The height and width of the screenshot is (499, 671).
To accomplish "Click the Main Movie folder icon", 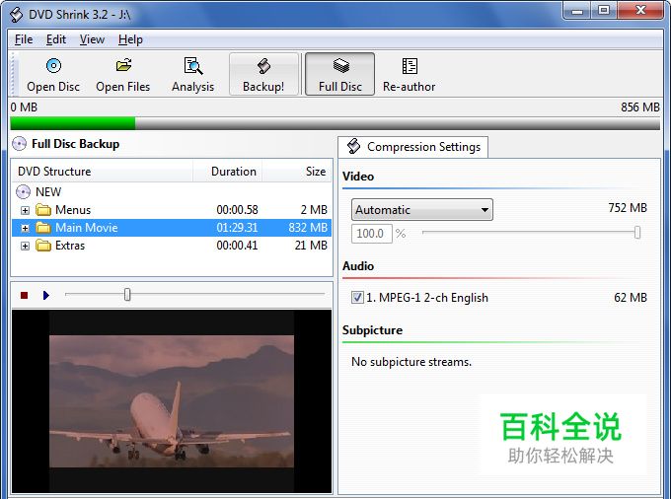I will [x=43, y=228].
